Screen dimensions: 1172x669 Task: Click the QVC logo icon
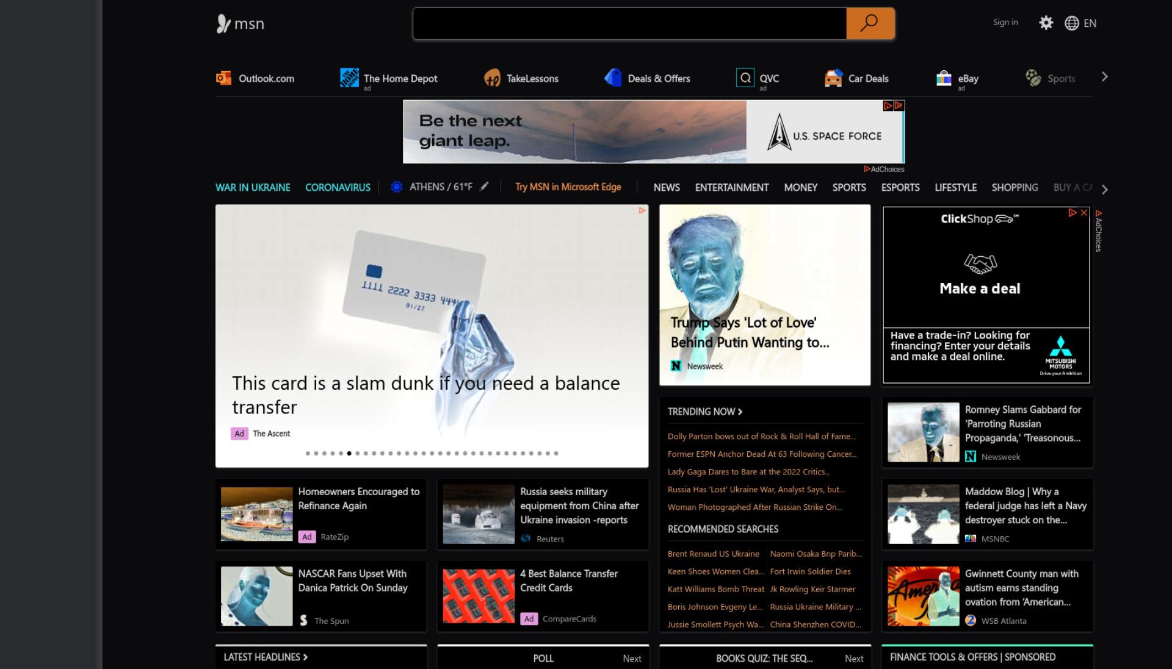click(x=745, y=78)
